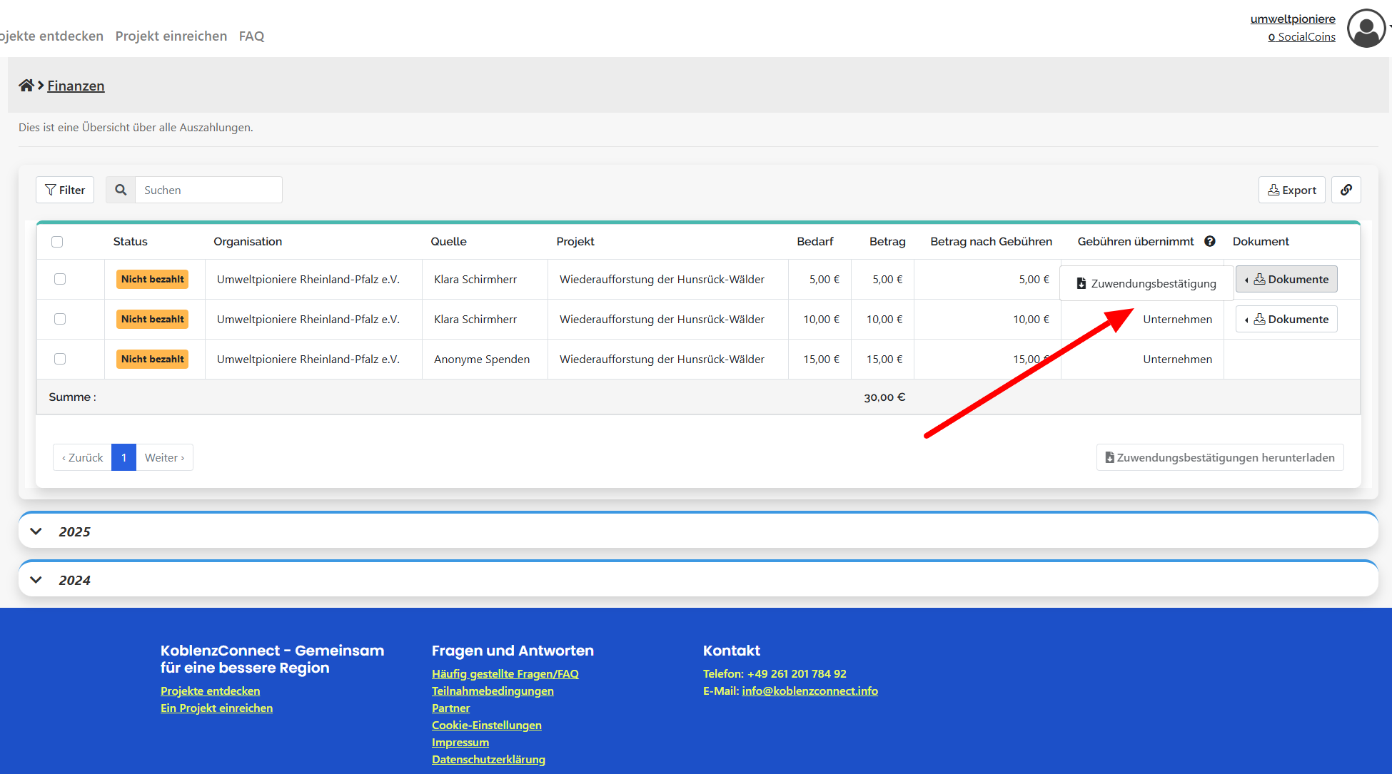Click the Gebühren übernimmt help question icon

click(x=1210, y=241)
